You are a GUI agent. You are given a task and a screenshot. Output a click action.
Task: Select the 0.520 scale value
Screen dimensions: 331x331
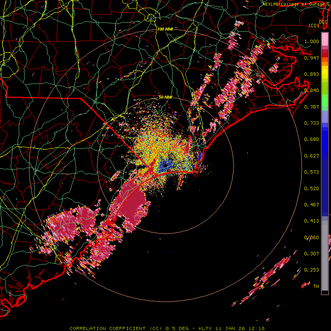point(312,189)
